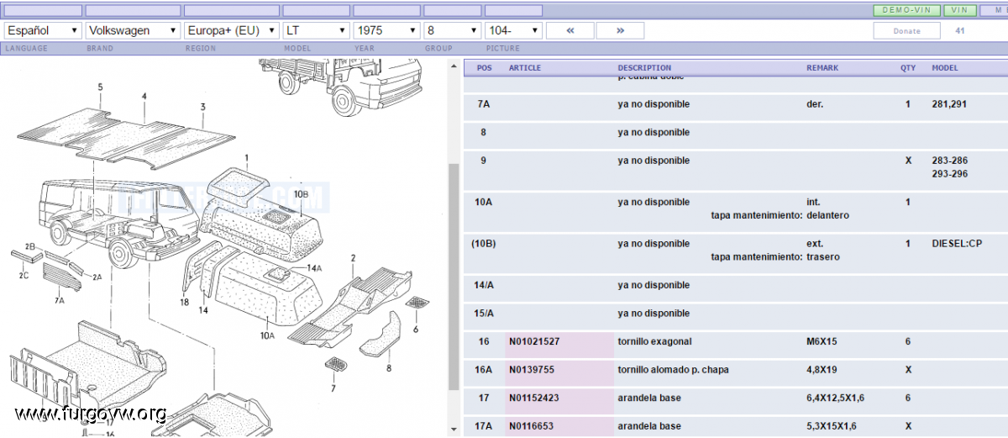Click diagram callout number 4
This screenshot has width=1008, height=438.
click(x=144, y=97)
